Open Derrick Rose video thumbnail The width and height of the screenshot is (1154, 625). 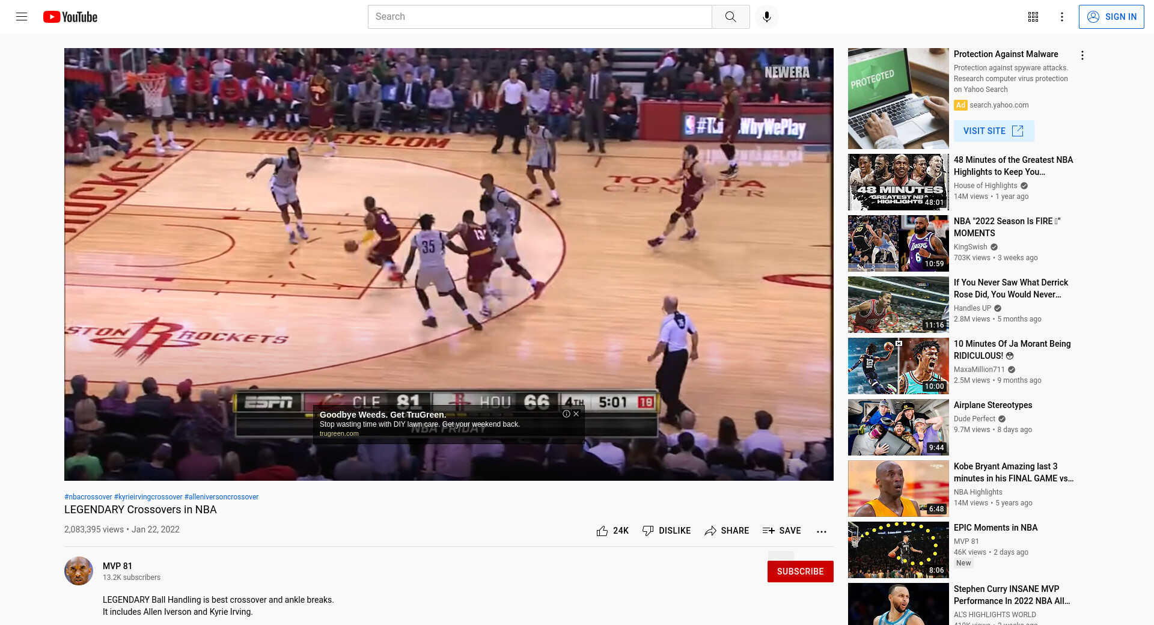click(x=898, y=305)
